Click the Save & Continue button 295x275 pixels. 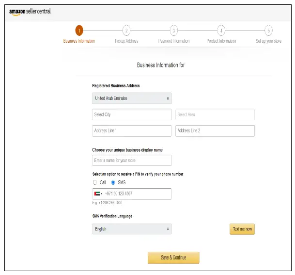pos(173,258)
